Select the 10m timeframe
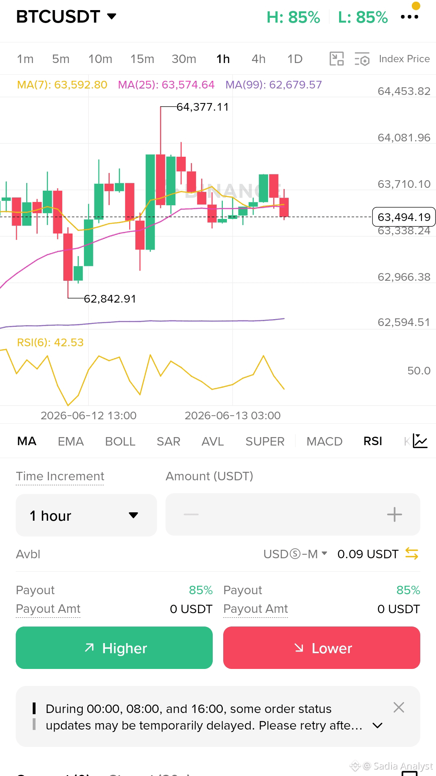Image resolution: width=436 pixels, height=776 pixels. tap(100, 59)
